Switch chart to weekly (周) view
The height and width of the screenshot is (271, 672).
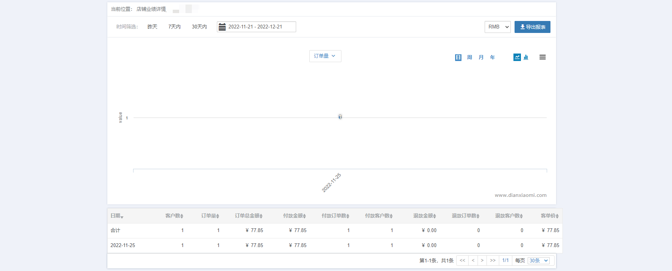click(x=470, y=57)
